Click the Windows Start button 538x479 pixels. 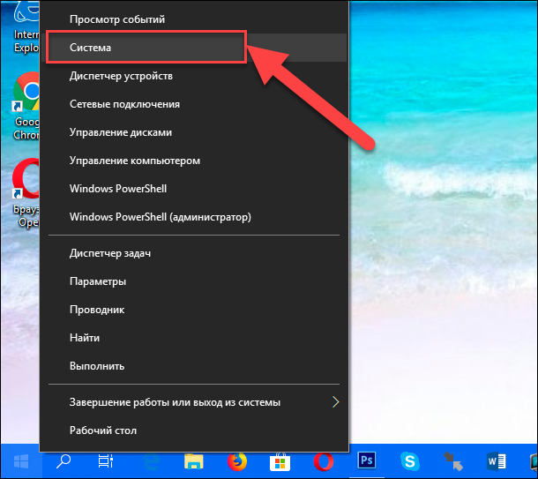(21, 461)
